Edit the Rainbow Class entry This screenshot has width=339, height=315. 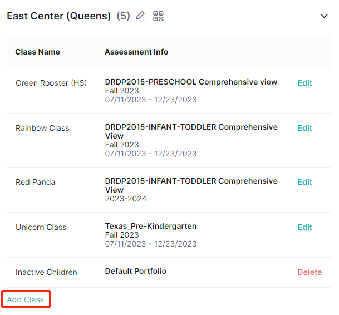[304, 128]
